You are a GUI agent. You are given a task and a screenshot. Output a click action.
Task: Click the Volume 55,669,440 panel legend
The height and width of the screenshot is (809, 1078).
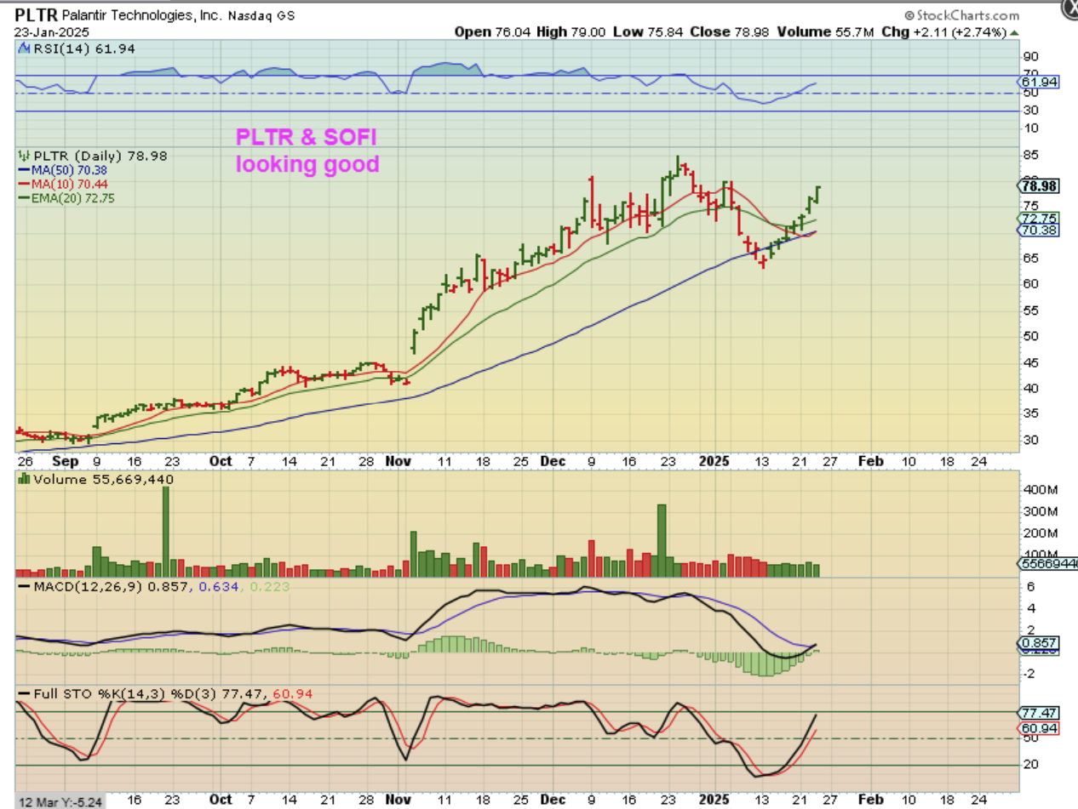(x=96, y=479)
